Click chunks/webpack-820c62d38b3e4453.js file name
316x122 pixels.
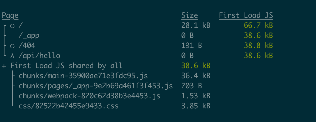point(89,96)
